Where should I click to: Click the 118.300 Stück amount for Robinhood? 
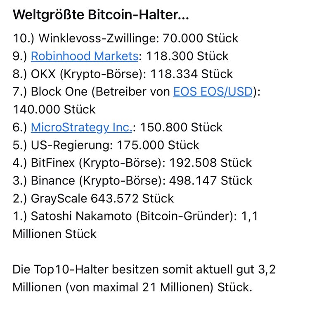pyautogui.click(x=187, y=56)
